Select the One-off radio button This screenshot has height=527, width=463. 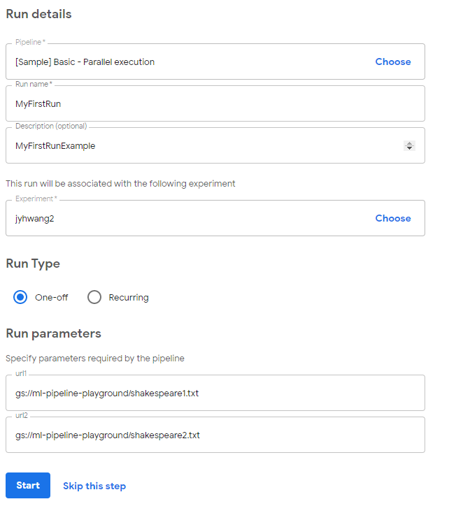point(20,297)
